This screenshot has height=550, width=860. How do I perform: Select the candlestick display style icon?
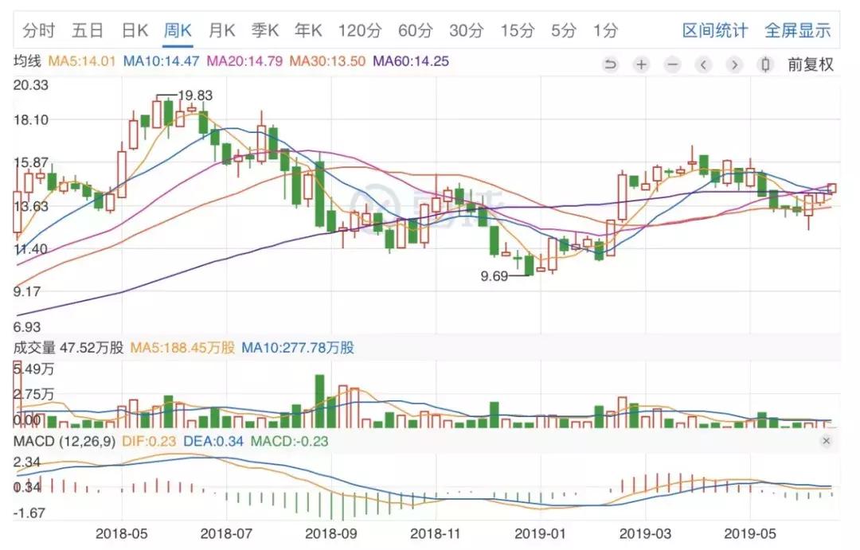[x=764, y=64]
